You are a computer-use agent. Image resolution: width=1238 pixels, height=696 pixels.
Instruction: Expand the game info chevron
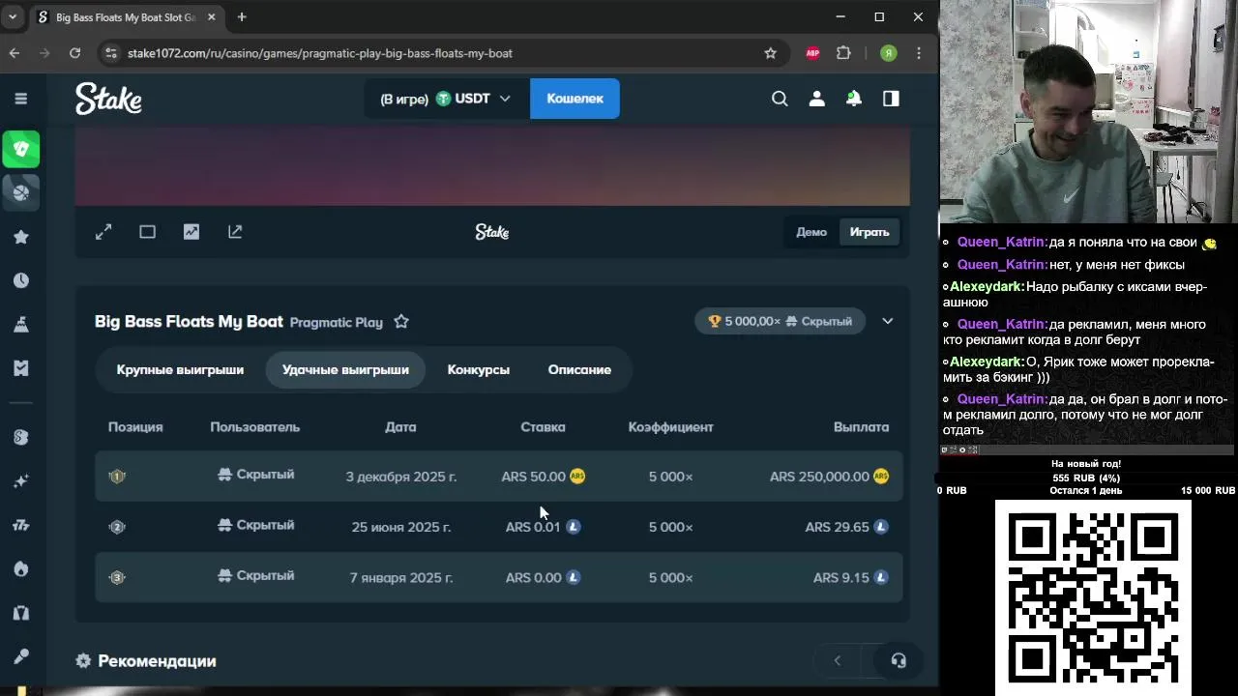coord(888,321)
